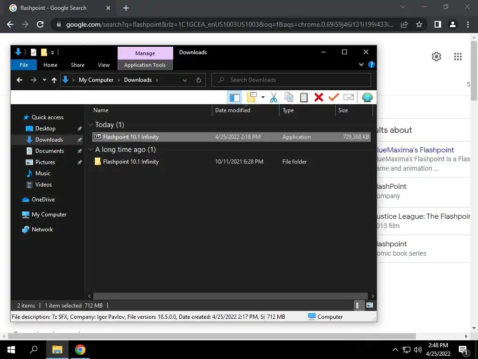This screenshot has width=478, height=359.
Task: Select Quick access in navigation pane
Action: pyautogui.click(x=48, y=117)
